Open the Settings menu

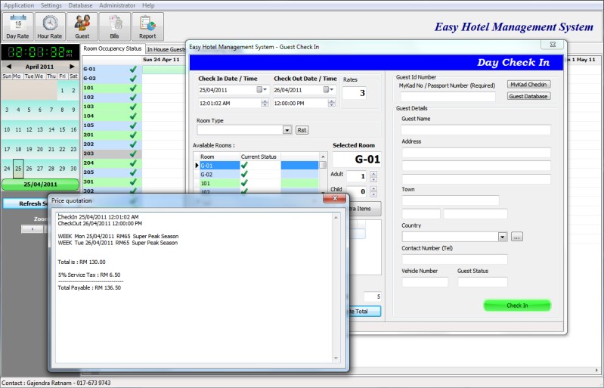pos(51,5)
